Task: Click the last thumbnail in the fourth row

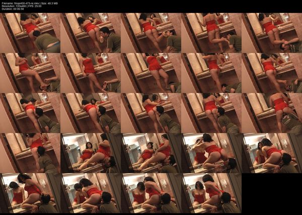Action: (272, 153)
